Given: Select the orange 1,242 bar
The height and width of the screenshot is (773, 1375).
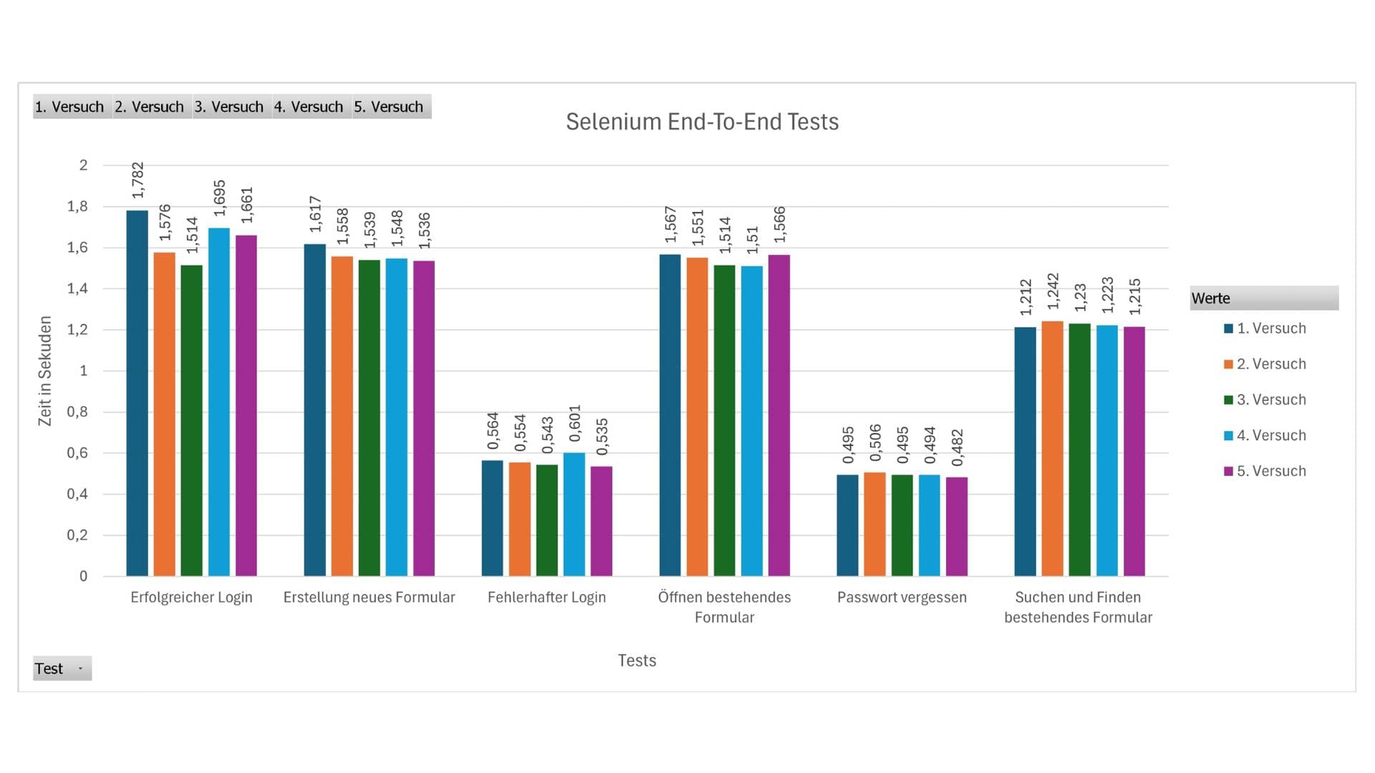Looking at the screenshot, I should (1052, 449).
